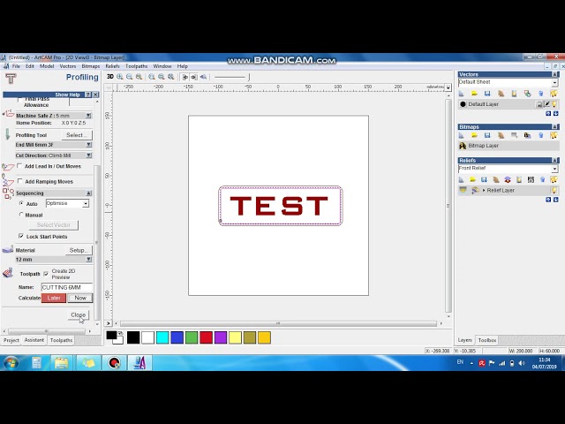Viewport: 565px width, 424px height.
Task: Close the Profiling panel with Close button
Action: coord(78,314)
